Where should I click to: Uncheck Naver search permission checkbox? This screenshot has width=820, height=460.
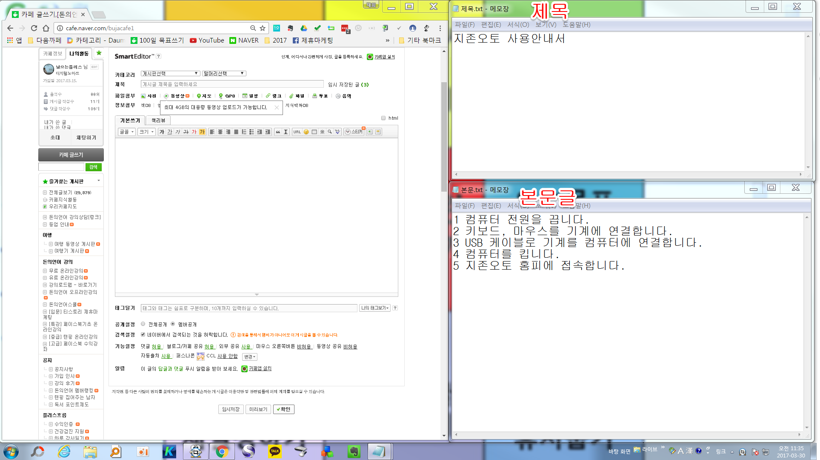143,335
